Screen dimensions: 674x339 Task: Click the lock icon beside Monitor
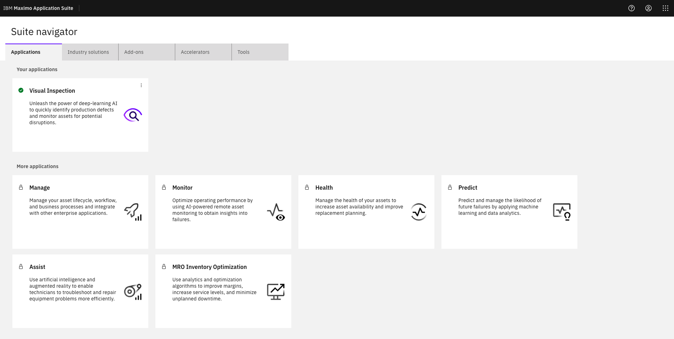tap(164, 187)
